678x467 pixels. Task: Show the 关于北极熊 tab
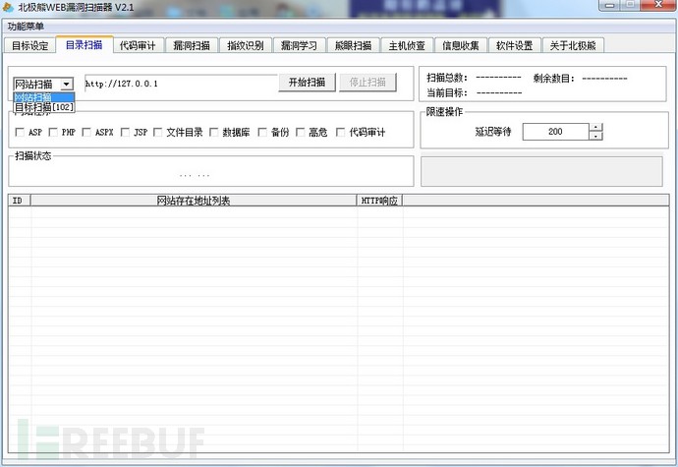click(x=573, y=46)
